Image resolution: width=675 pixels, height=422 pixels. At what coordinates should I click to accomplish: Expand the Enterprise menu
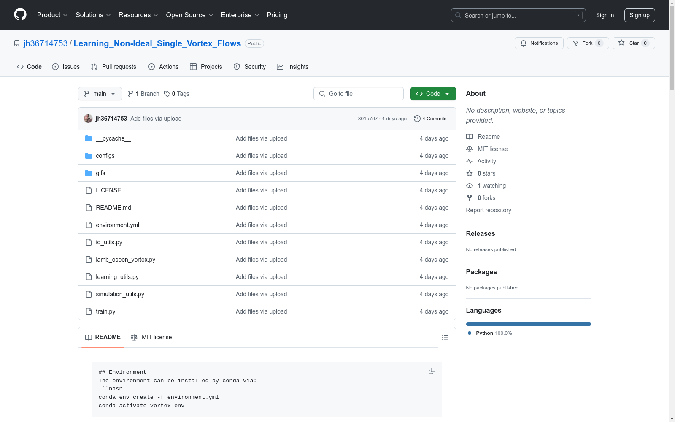[x=240, y=15]
